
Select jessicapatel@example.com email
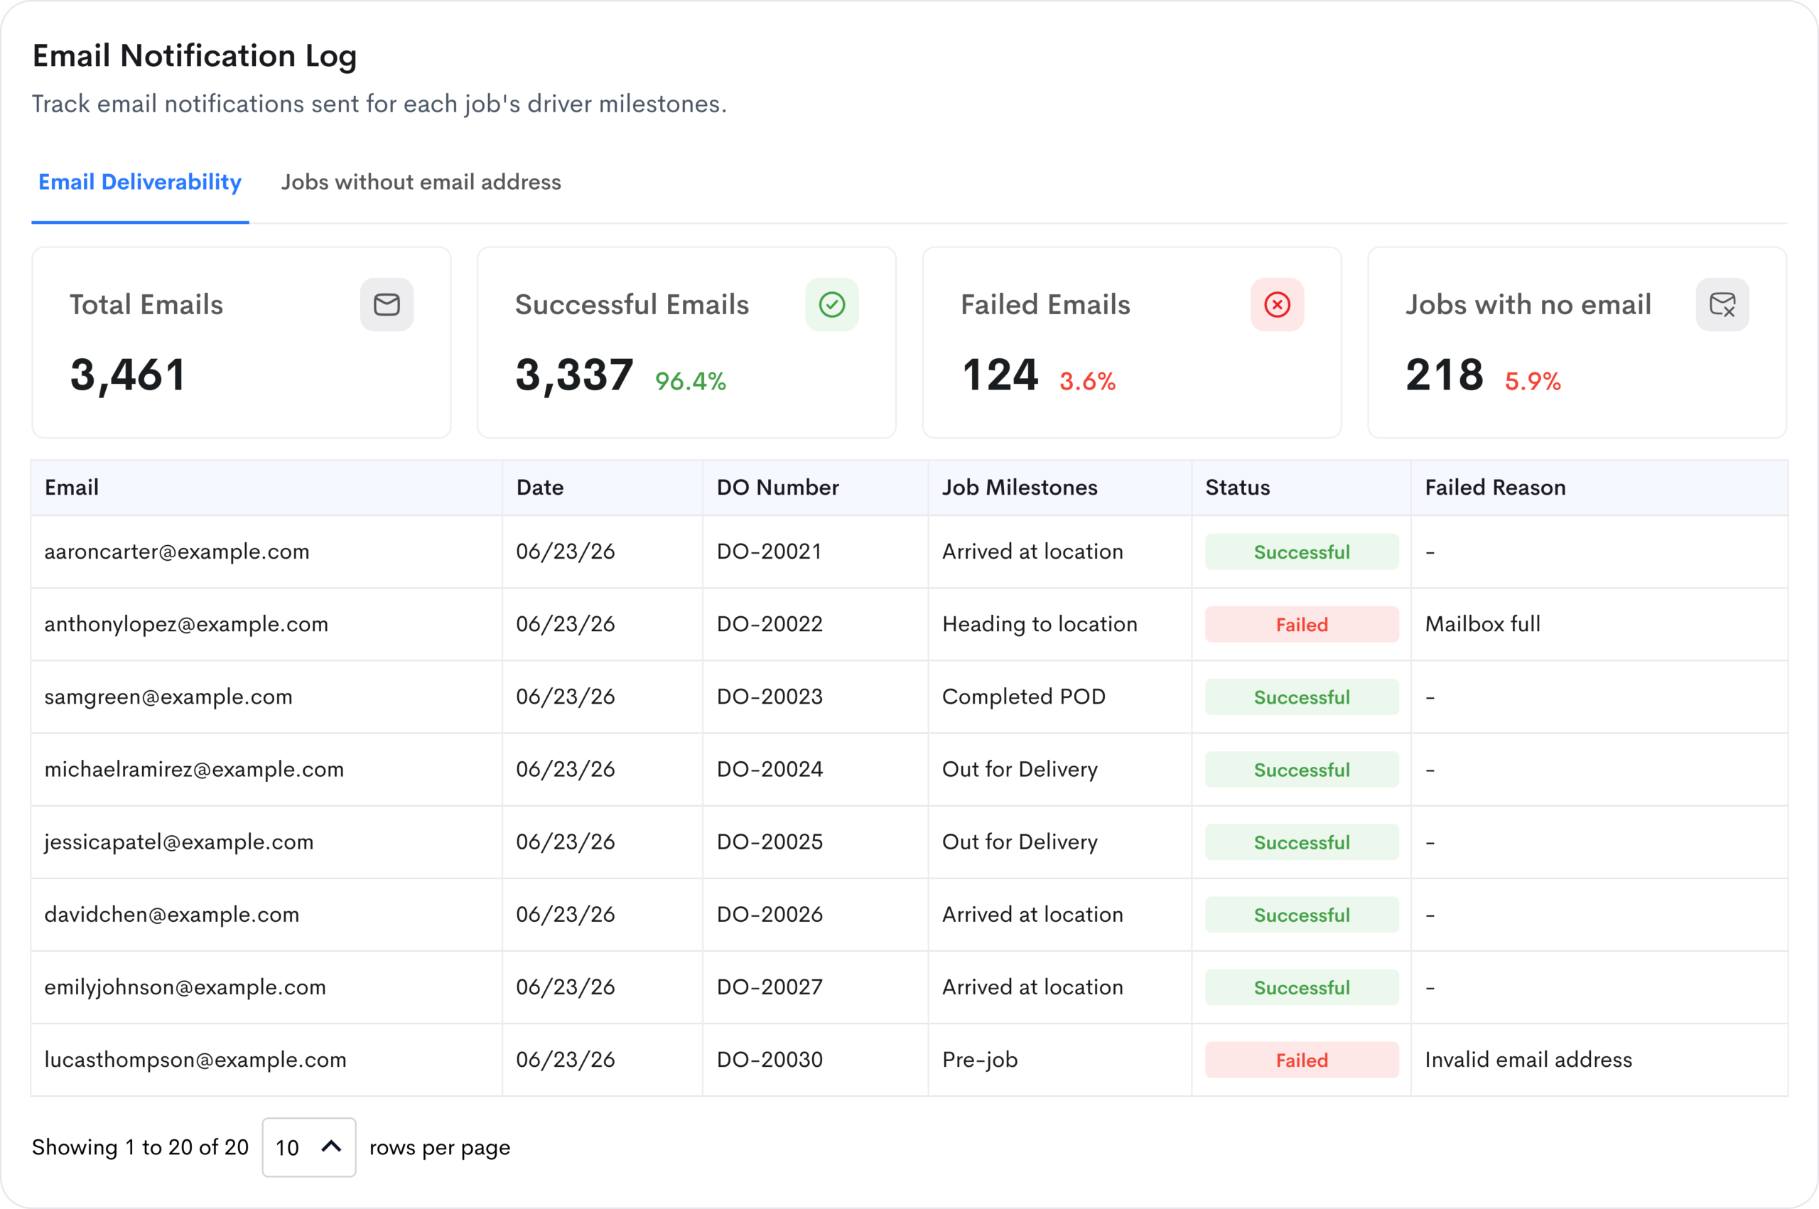pyautogui.click(x=179, y=842)
